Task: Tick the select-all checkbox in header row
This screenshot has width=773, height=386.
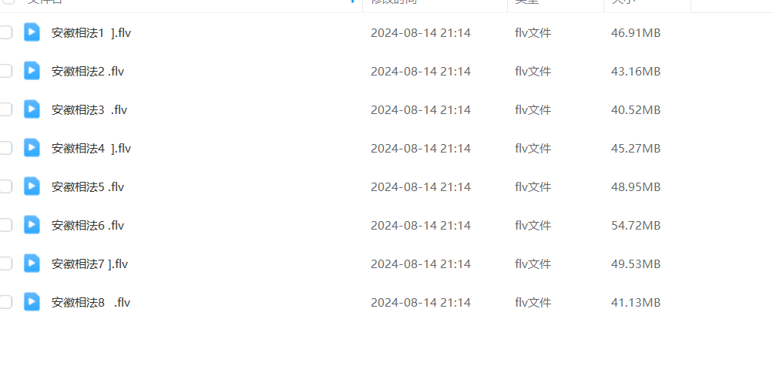Action: [x=9, y=2]
